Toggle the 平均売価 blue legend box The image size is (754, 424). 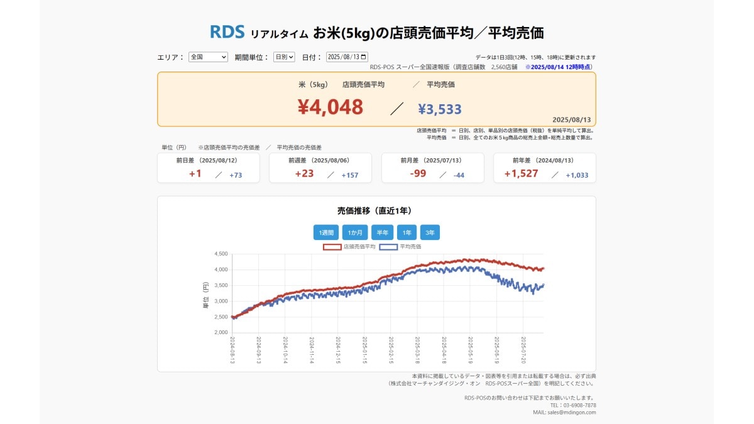(x=388, y=247)
